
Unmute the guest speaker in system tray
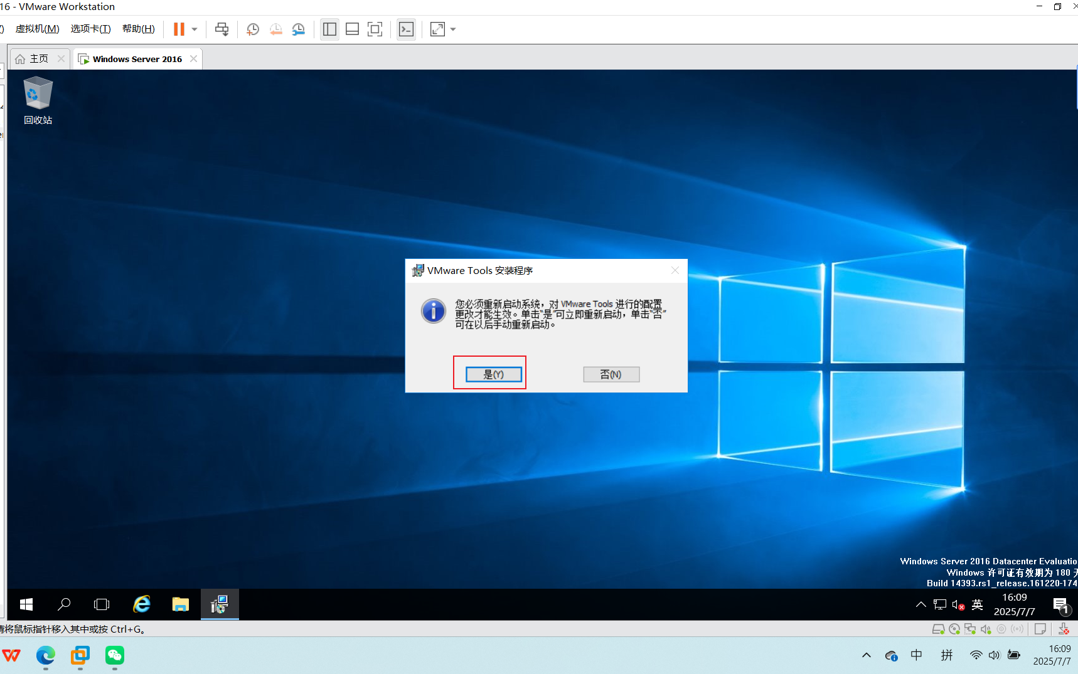coord(958,604)
